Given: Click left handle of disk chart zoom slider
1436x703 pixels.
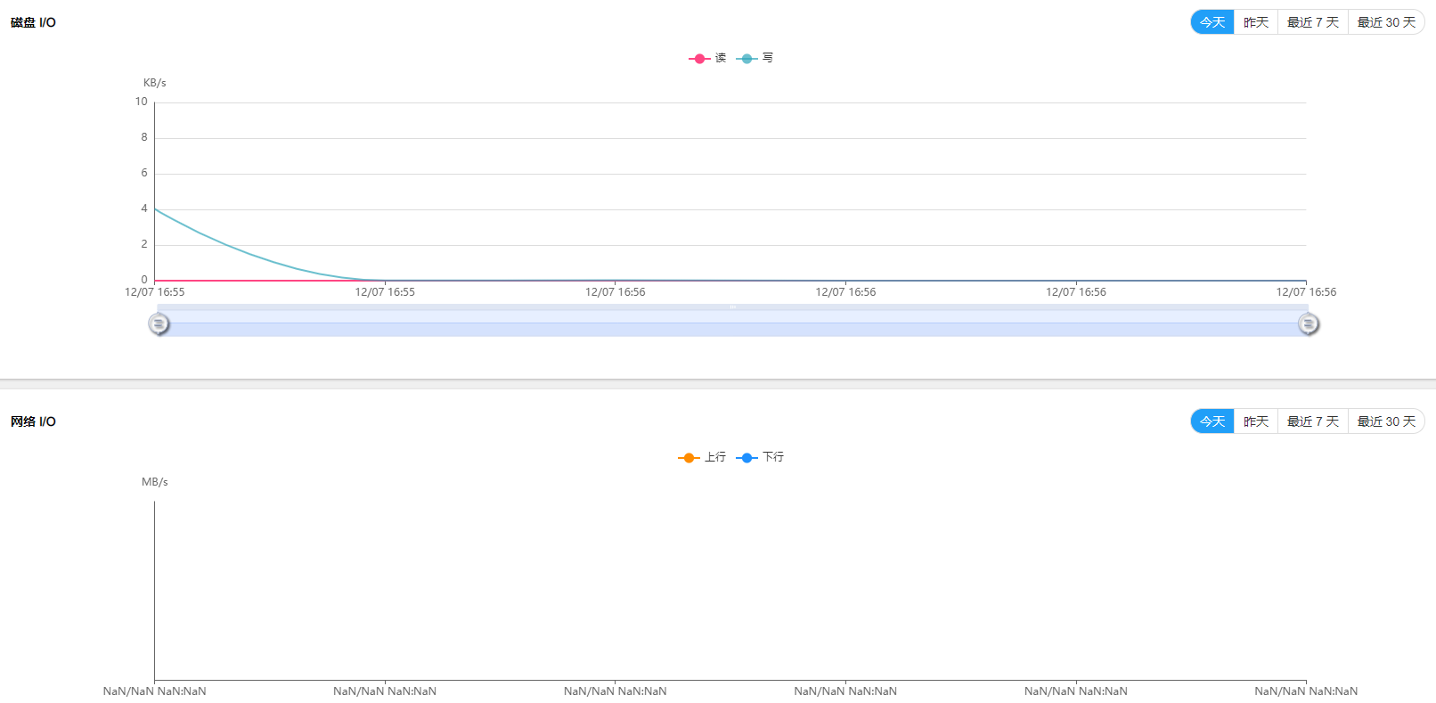Looking at the screenshot, I should point(159,324).
